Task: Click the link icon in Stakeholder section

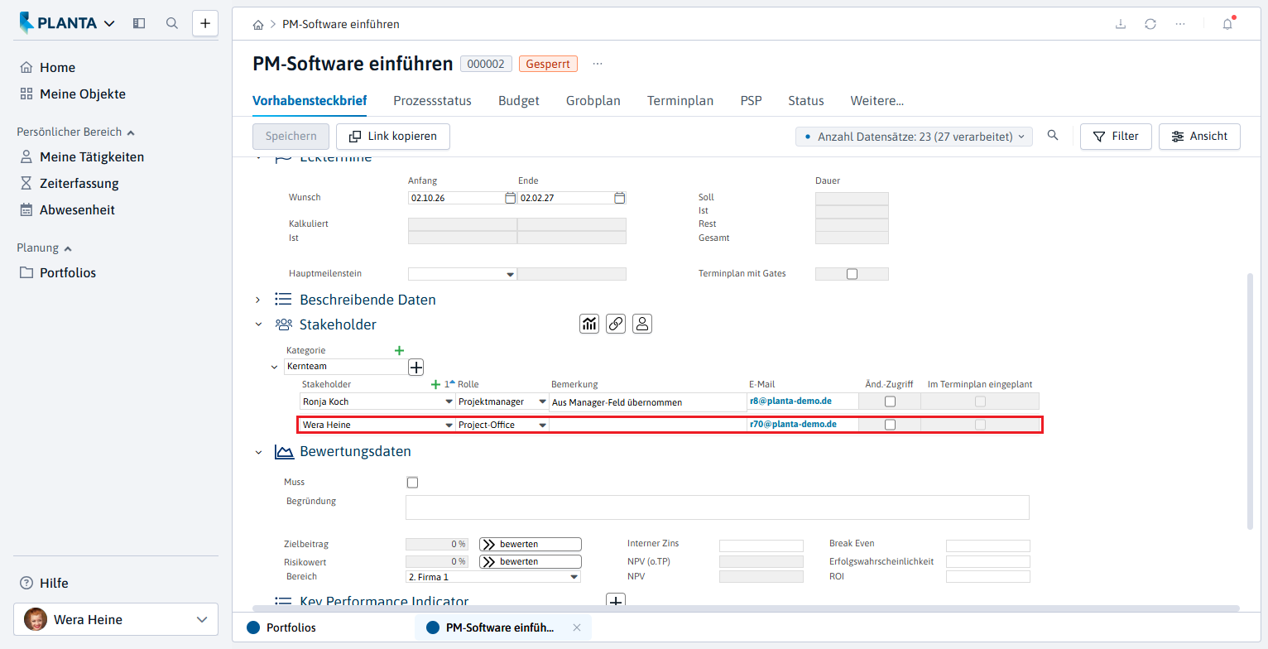Action: click(616, 324)
